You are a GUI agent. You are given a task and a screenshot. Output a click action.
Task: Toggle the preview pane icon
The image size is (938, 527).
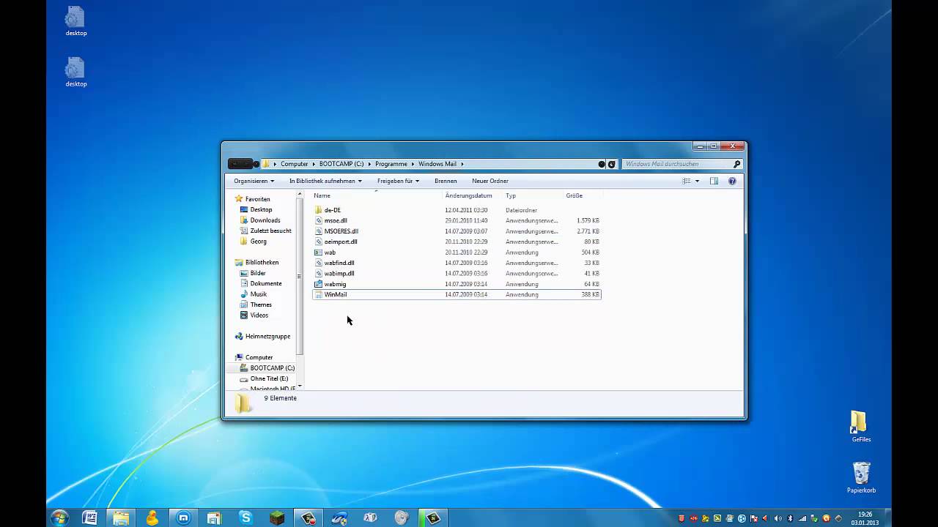pyautogui.click(x=714, y=181)
